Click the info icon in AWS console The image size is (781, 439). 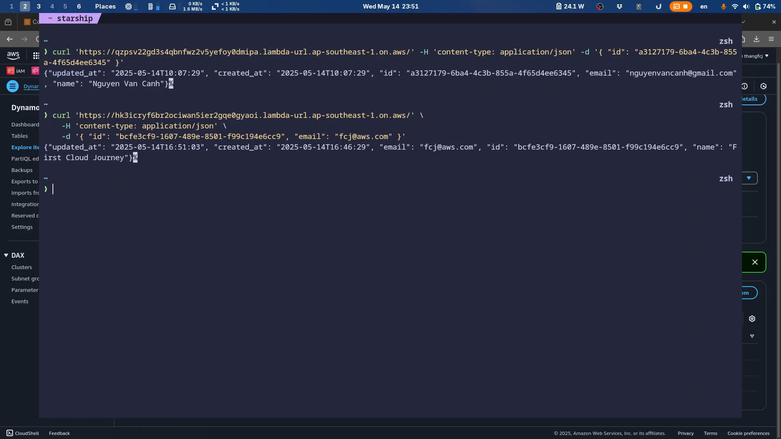coord(744,86)
